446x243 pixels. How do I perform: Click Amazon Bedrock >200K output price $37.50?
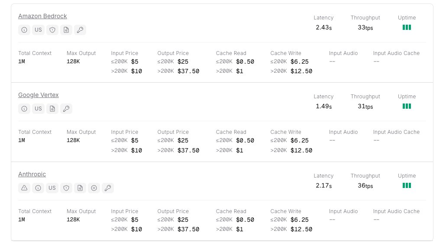coord(188,71)
